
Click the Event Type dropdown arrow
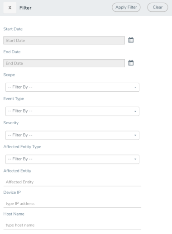pos(135,111)
